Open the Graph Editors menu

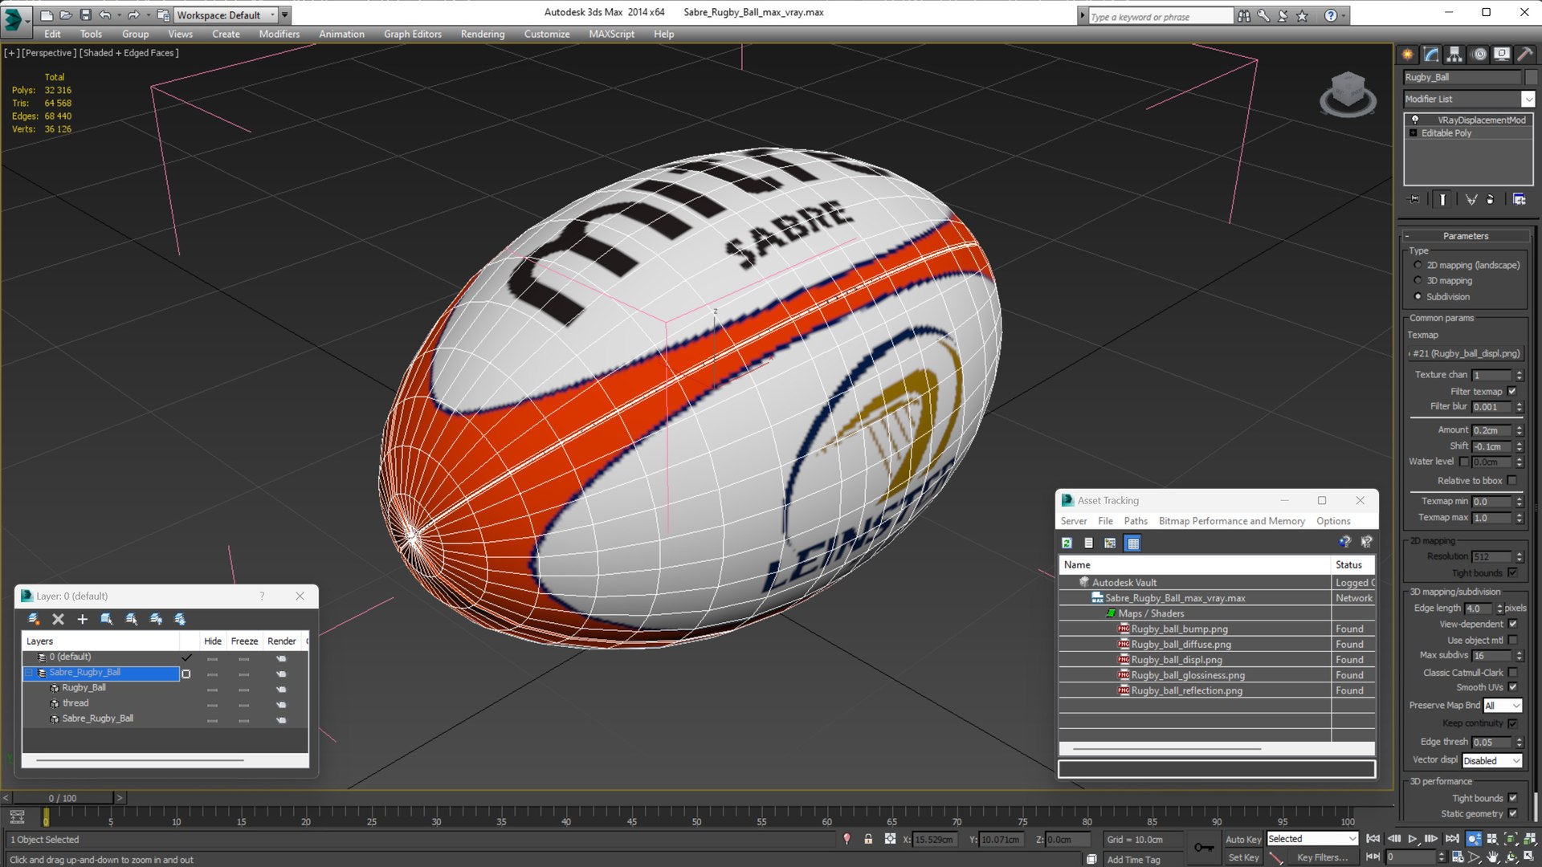coord(412,34)
